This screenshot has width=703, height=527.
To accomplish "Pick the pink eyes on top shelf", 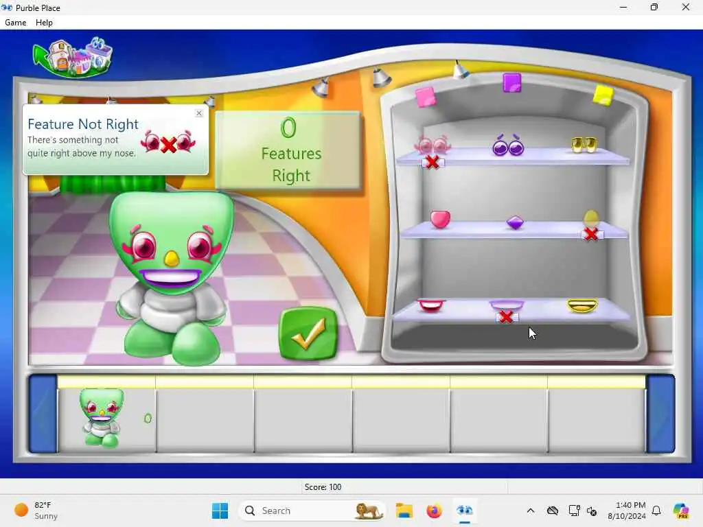I will tap(433, 145).
